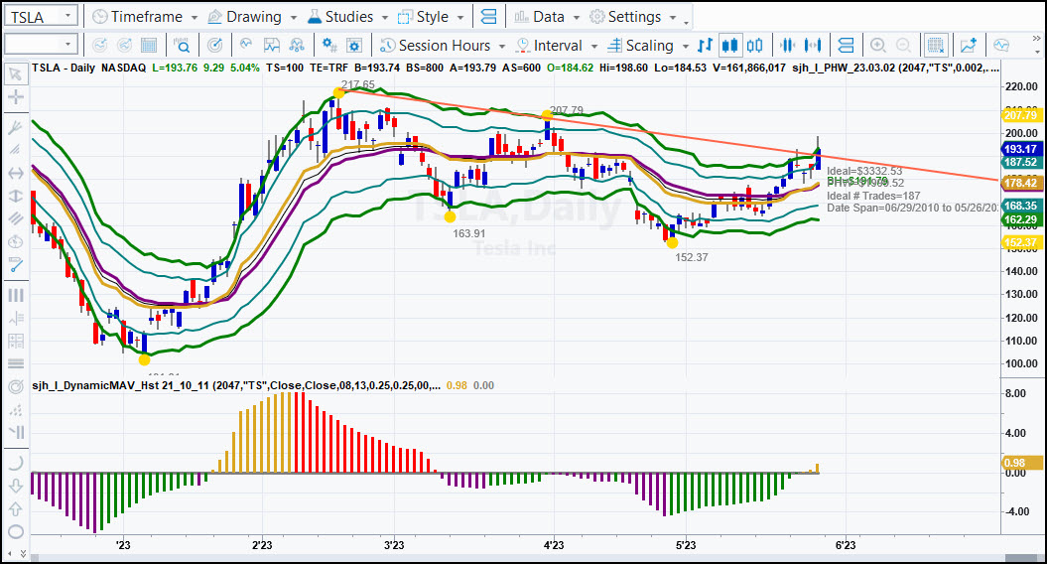Click the compress bar spacing icon
The image size is (1047, 564).
click(787, 46)
